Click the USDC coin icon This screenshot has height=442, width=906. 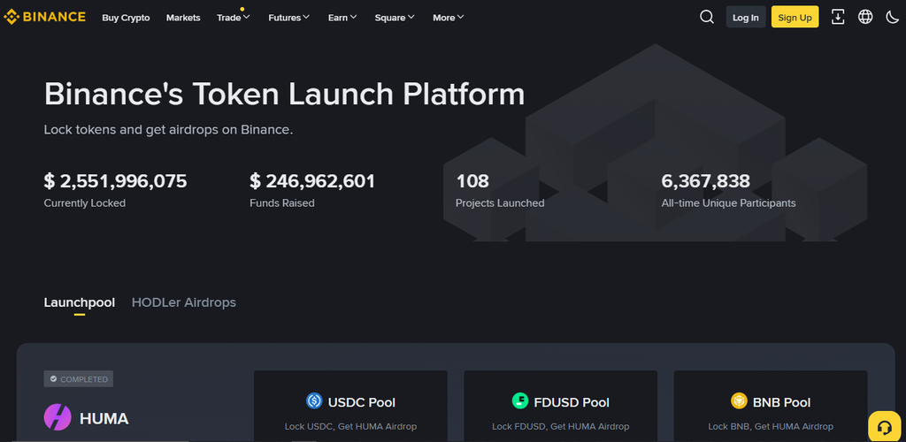314,400
